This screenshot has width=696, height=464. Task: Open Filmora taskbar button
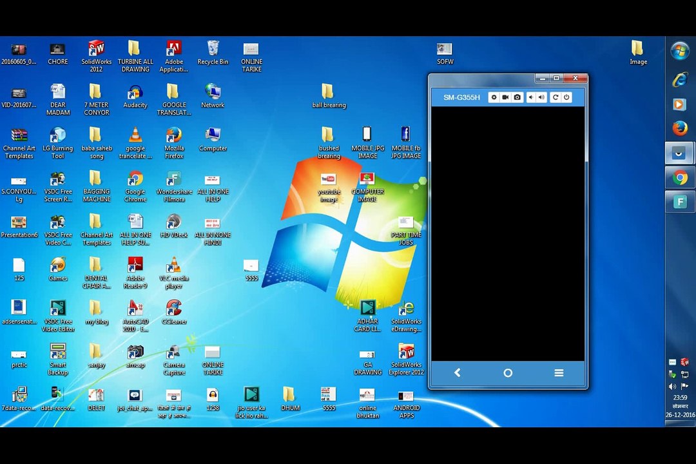pos(680,202)
